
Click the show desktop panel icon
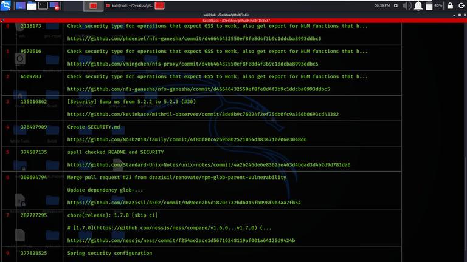point(20,5)
